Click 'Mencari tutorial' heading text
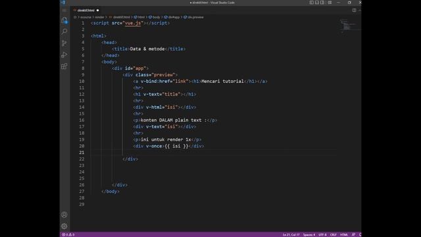 pos(222,81)
